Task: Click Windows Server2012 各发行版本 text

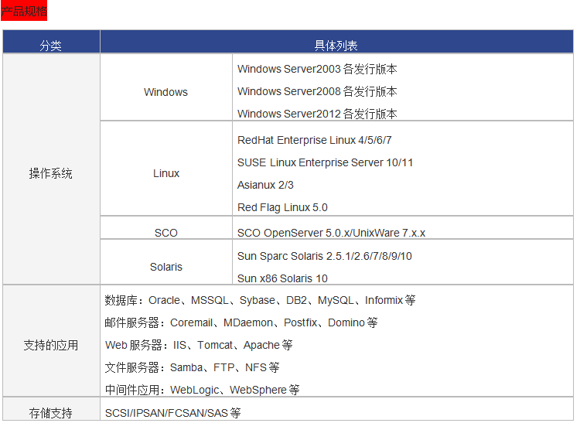Action: click(x=317, y=114)
